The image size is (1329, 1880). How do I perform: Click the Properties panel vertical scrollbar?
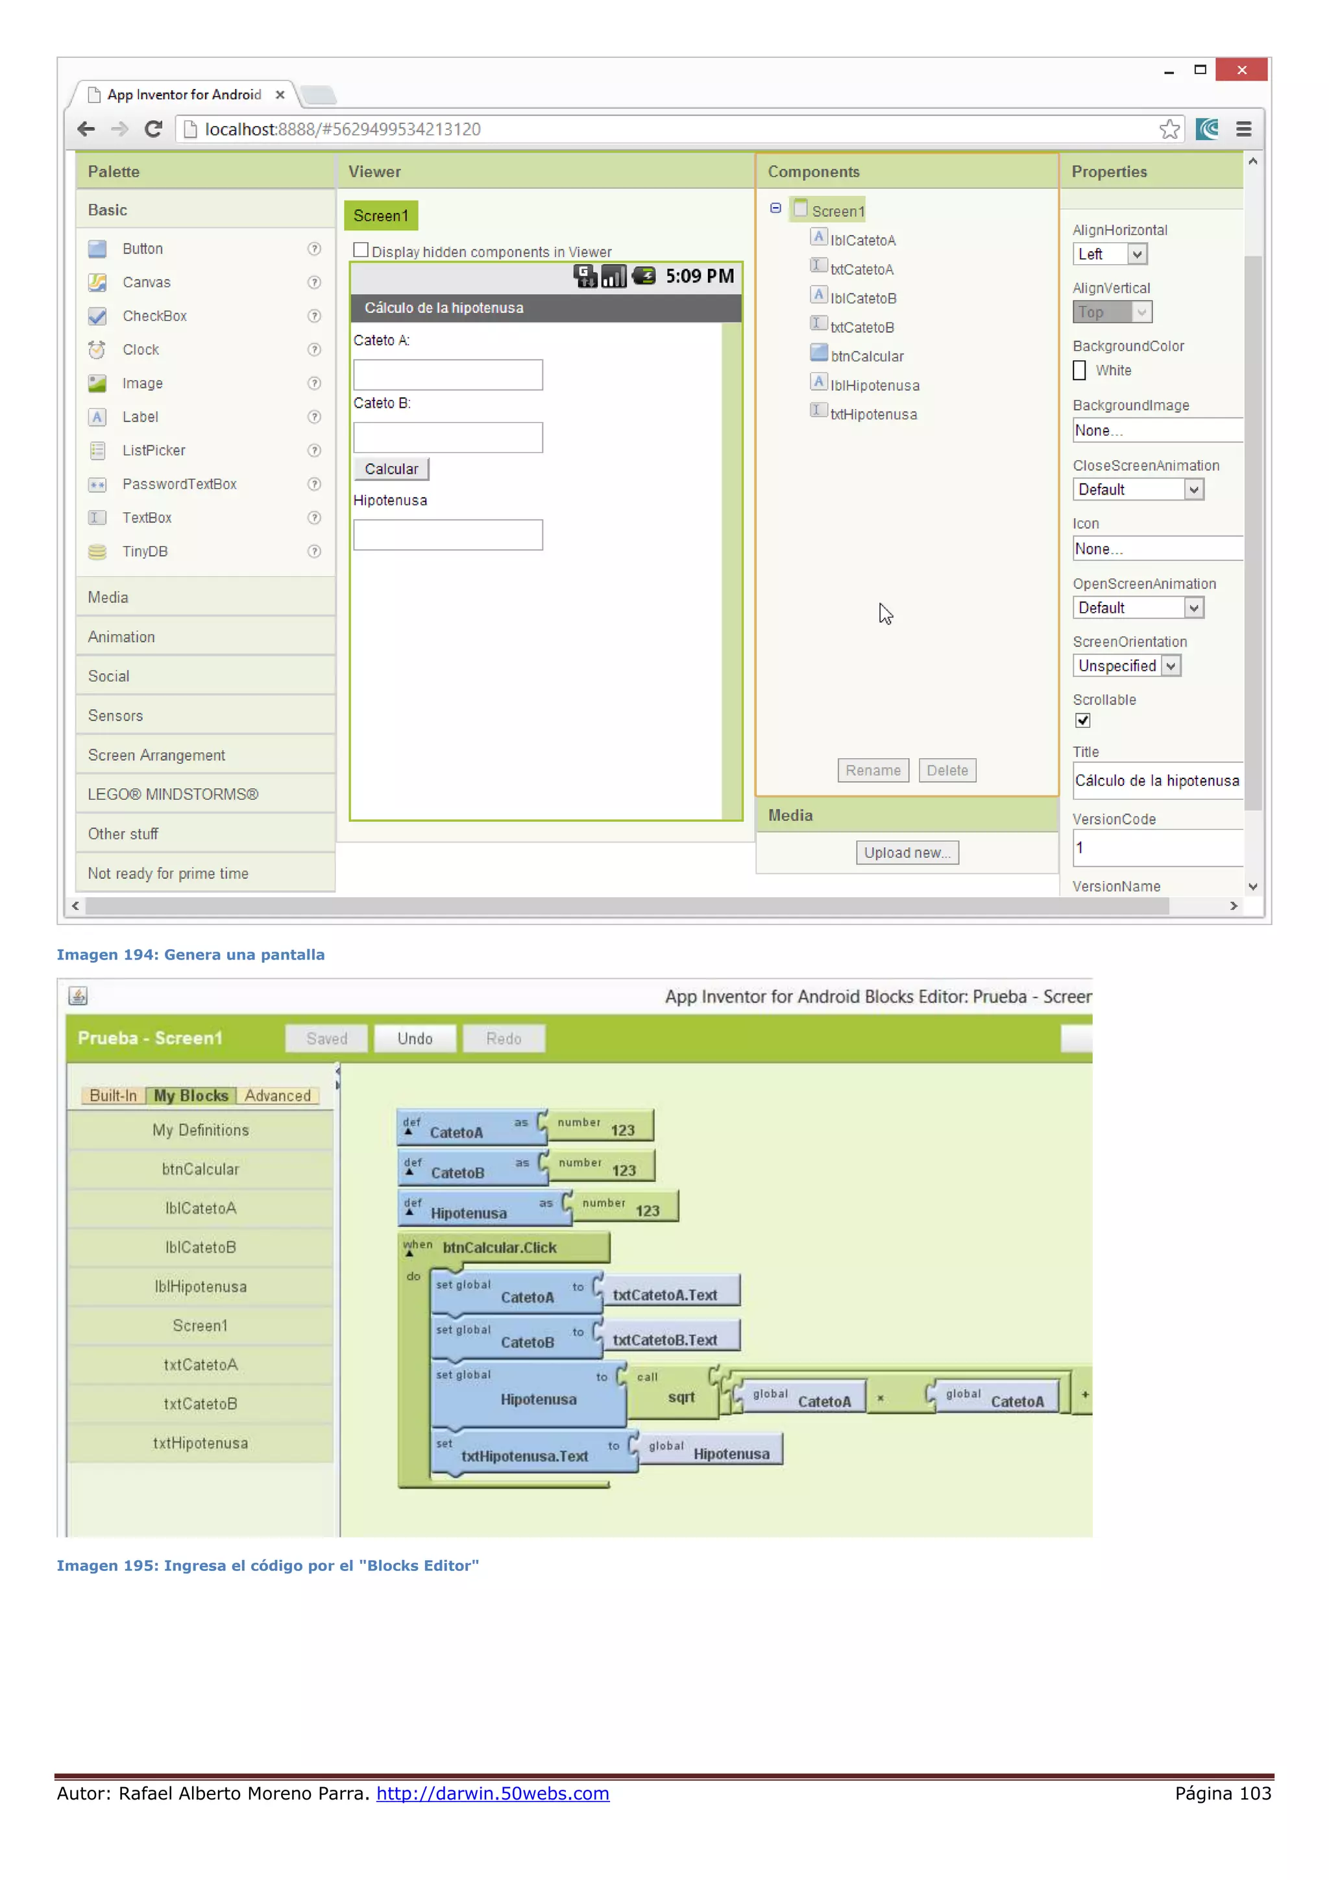click(1253, 532)
